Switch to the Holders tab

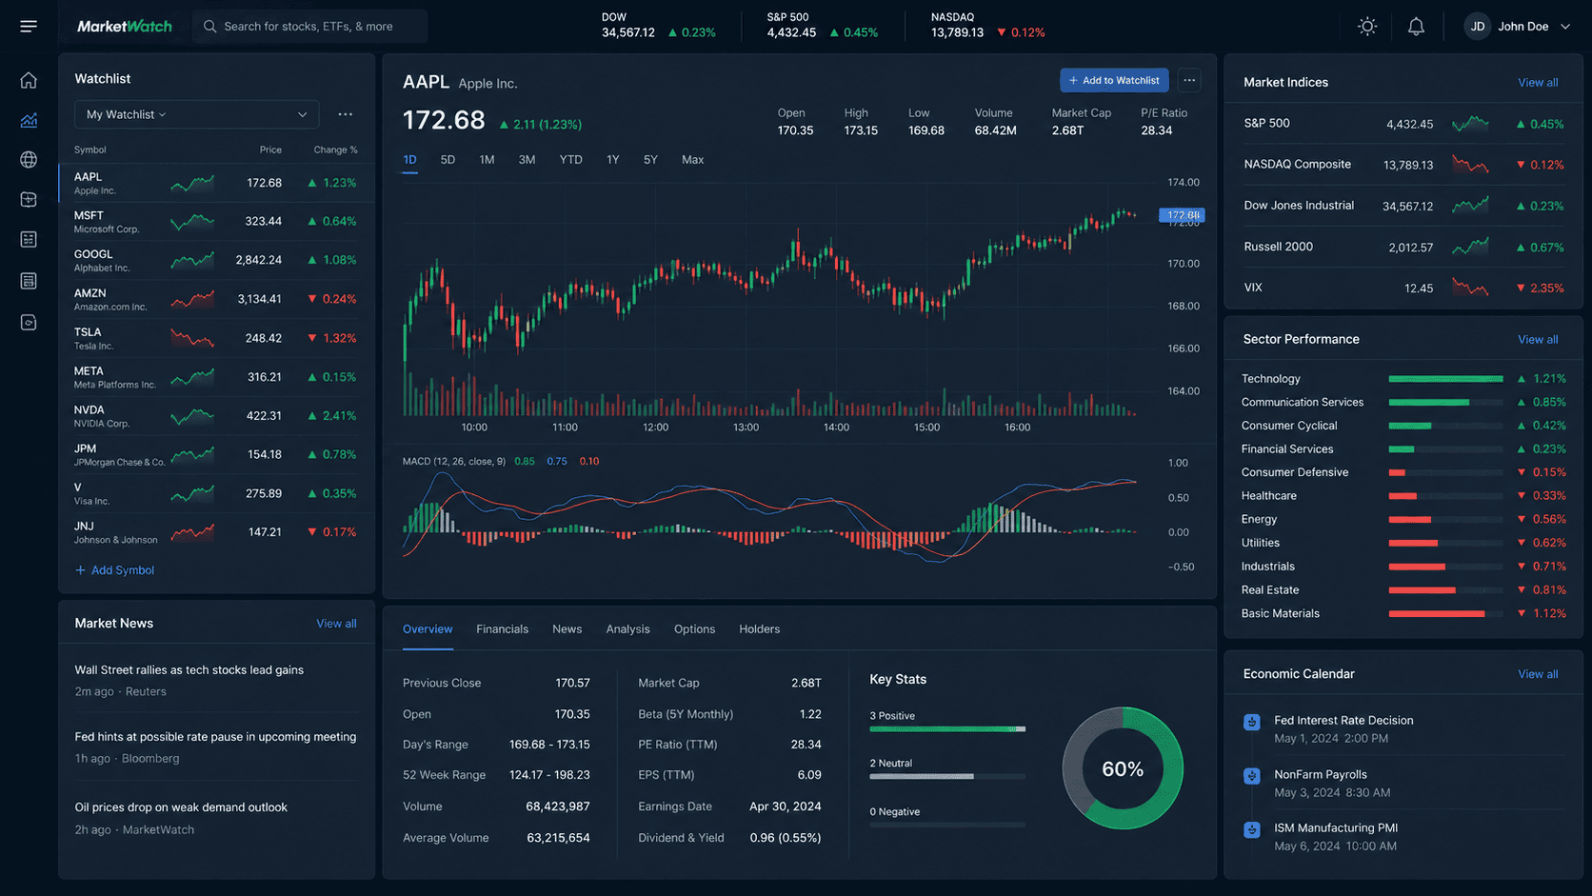tap(759, 629)
